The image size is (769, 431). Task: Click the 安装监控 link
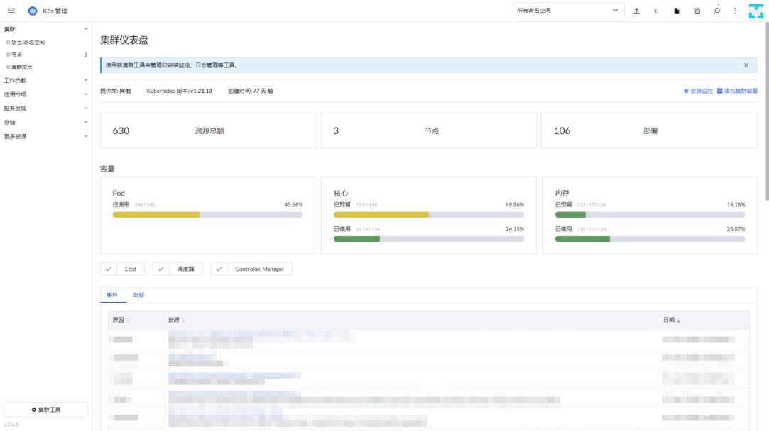(x=699, y=91)
